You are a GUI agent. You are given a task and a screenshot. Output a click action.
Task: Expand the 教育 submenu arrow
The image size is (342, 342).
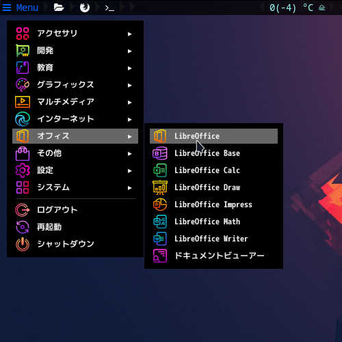(130, 68)
